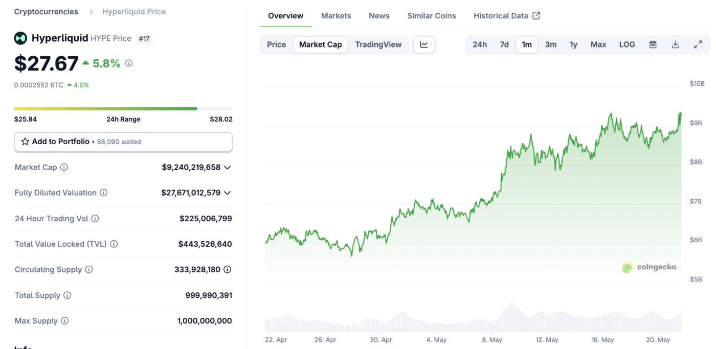
Task: Switch the chart to Price view
Action: [x=276, y=44]
